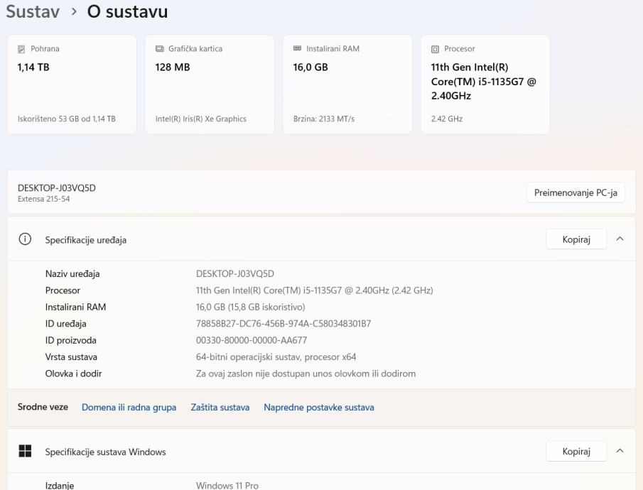Click the storage (Pohrana) icon
The height and width of the screenshot is (490, 643).
click(x=21, y=49)
